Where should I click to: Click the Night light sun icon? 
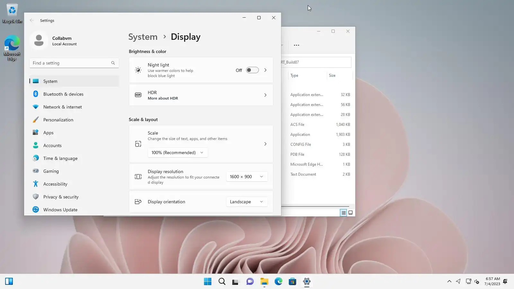pos(138,70)
